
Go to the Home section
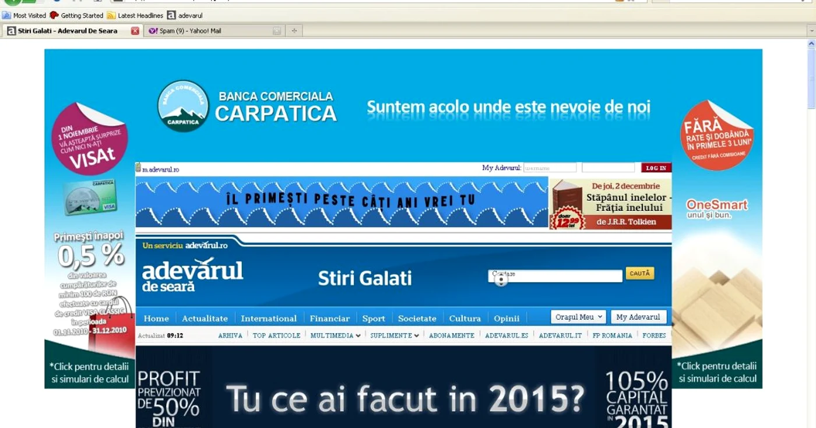156,319
